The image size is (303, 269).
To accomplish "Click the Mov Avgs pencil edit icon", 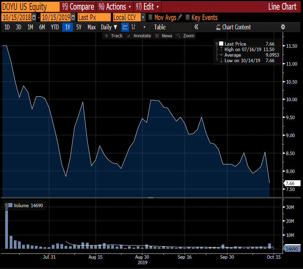I will point(179,17).
